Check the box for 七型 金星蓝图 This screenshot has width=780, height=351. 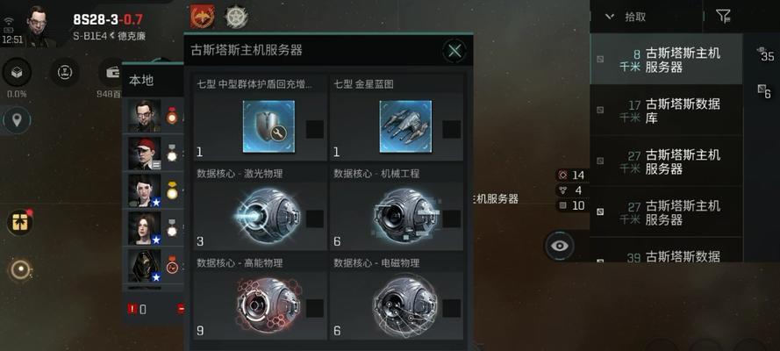(x=451, y=129)
